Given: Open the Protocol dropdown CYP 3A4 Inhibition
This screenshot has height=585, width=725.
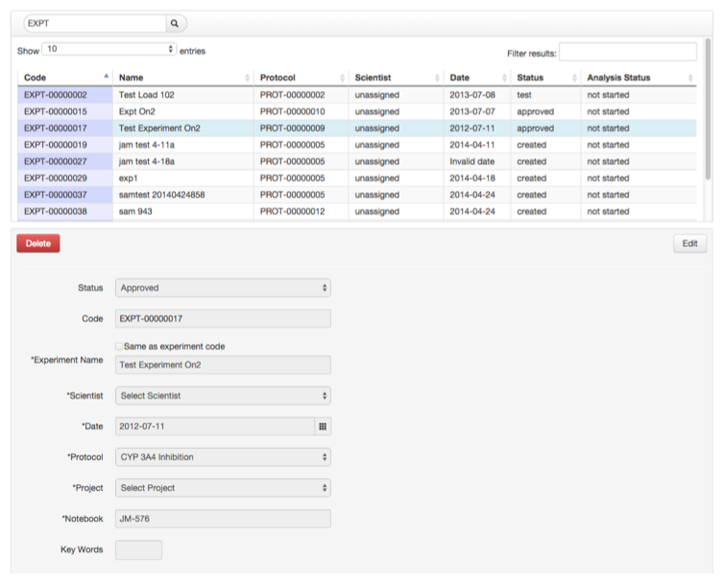Looking at the screenshot, I should coord(223,457).
